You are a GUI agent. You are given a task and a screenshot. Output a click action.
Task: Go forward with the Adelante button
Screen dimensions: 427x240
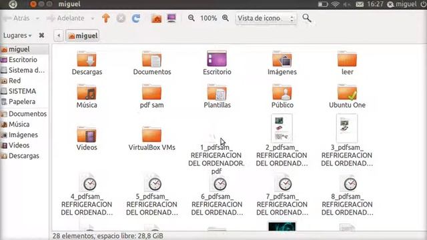[x=66, y=18]
